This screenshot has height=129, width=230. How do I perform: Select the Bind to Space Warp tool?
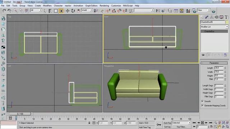[x=27, y=11]
